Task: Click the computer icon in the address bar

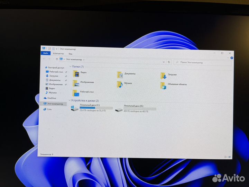Action: point(61,59)
